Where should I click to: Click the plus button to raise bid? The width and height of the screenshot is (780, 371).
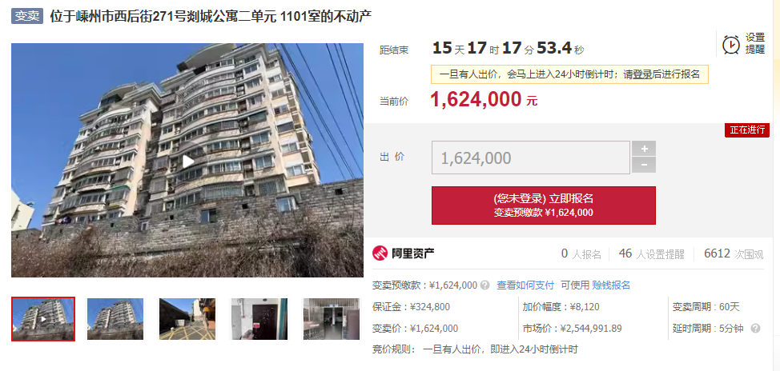point(644,149)
